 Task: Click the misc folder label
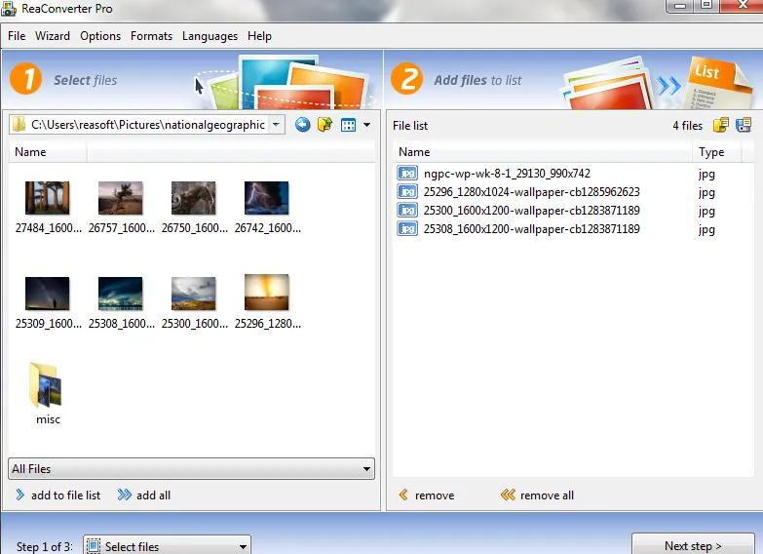(x=48, y=419)
